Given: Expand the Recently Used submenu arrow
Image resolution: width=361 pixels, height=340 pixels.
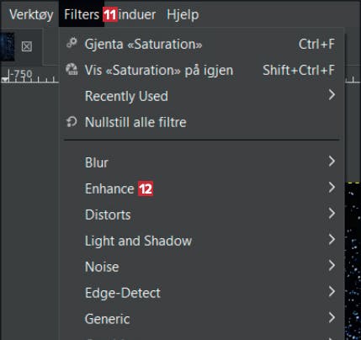Looking at the screenshot, I should pyautogui.click(x=332, y=95).
